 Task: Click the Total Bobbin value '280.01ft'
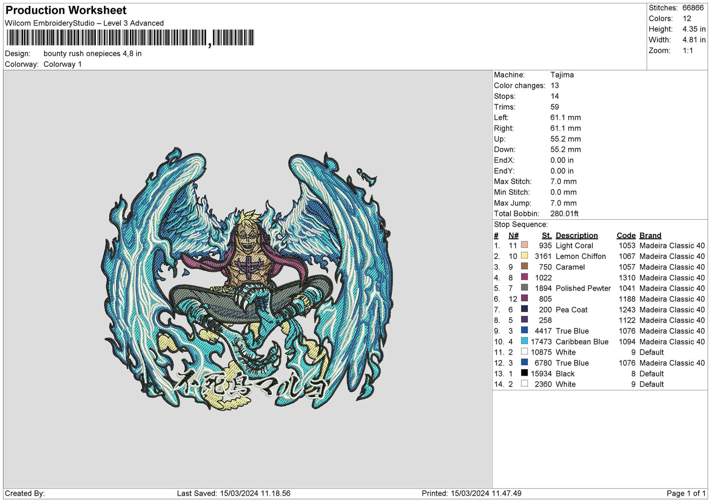pyautogui.click(x=564, y=214)
